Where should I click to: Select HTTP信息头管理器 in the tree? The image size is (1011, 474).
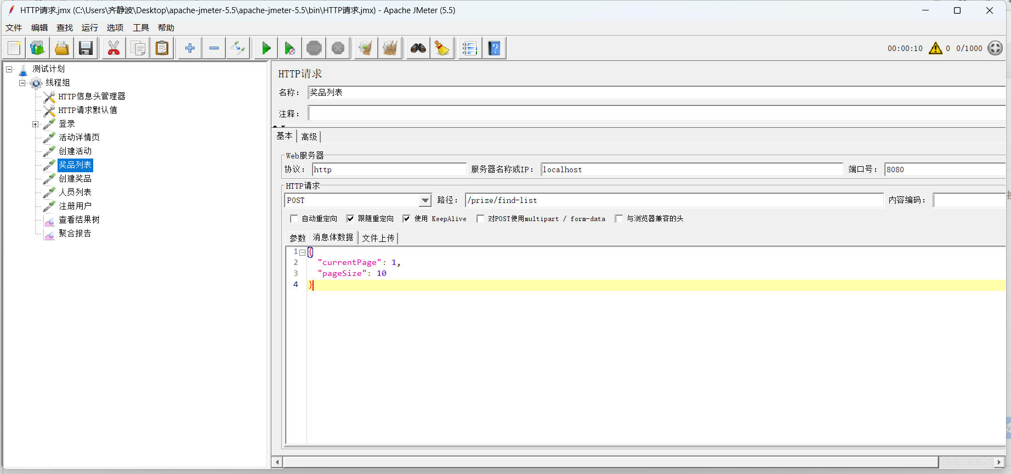[92, 97]
